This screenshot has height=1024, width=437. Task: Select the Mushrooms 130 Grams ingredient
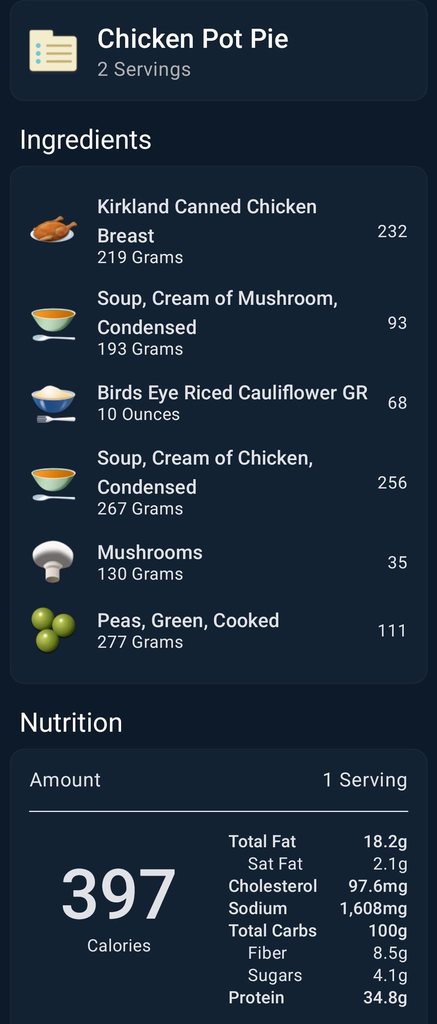pos(219,562)
